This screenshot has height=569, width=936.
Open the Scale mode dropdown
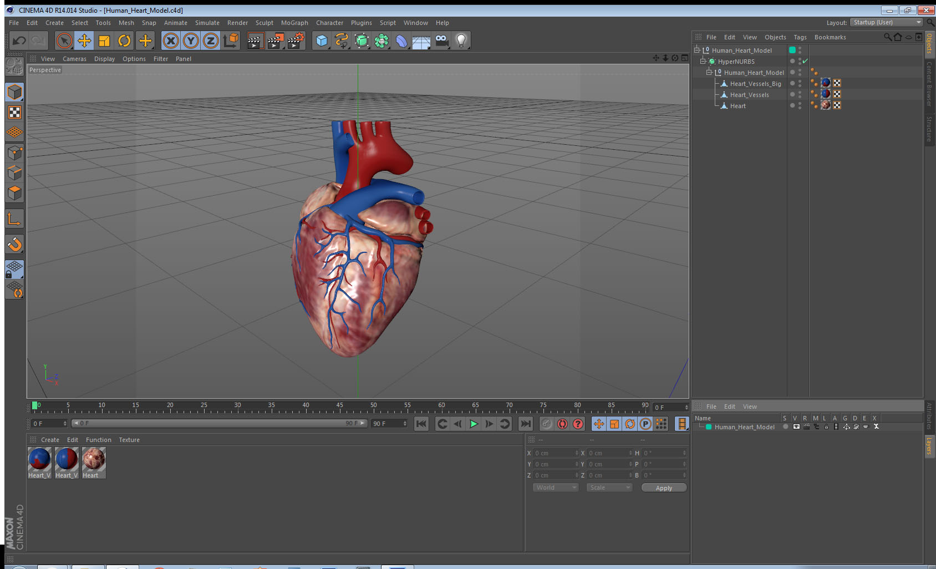(x=609, y=487)
